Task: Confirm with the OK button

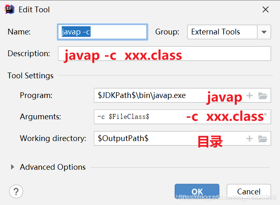Action: [197, 191]
